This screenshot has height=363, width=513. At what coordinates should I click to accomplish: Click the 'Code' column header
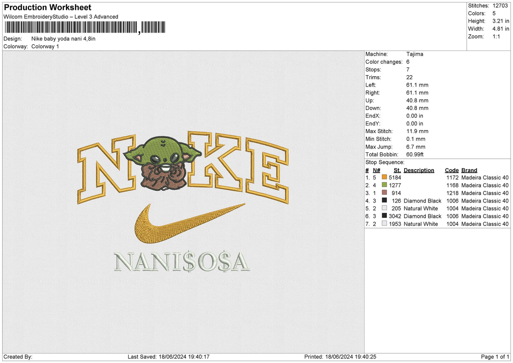click(x=452, y=170)
